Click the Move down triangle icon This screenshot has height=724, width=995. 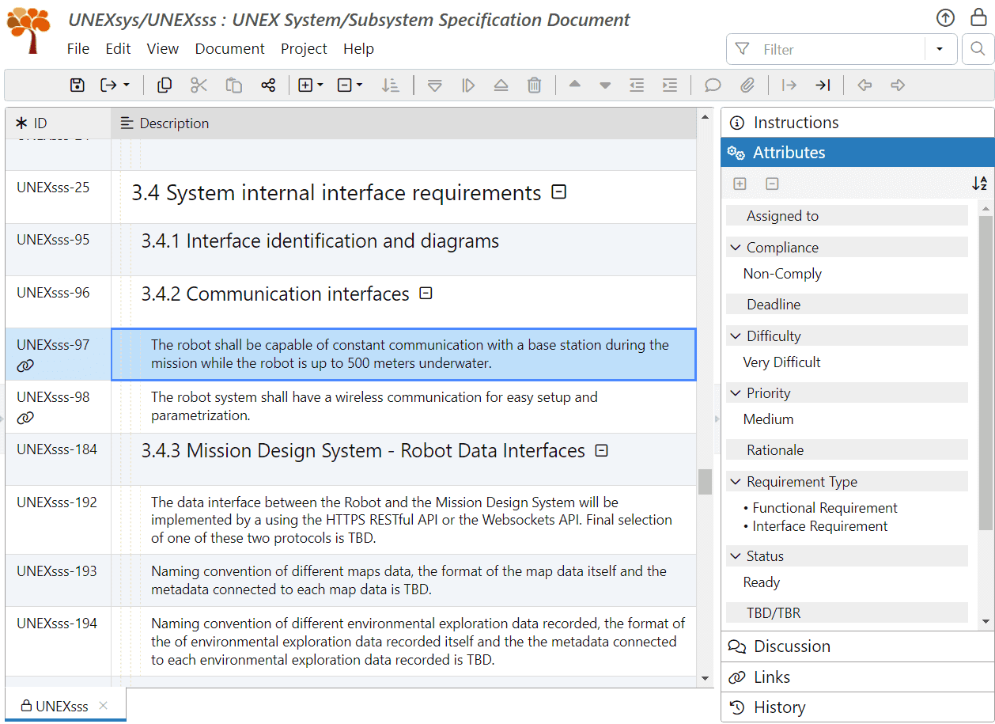pyautogui.click(x=605, y=85)
